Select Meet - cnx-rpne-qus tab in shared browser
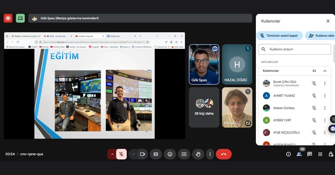Screen dimensions: 335x175 click(x=58, y=36)
